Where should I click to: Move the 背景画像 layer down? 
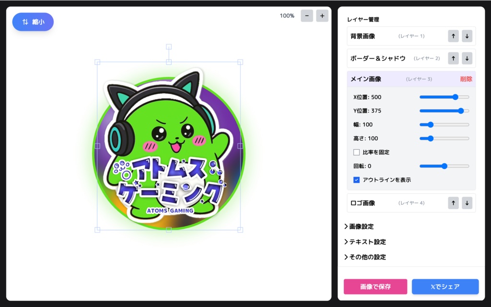coord(467,36)
